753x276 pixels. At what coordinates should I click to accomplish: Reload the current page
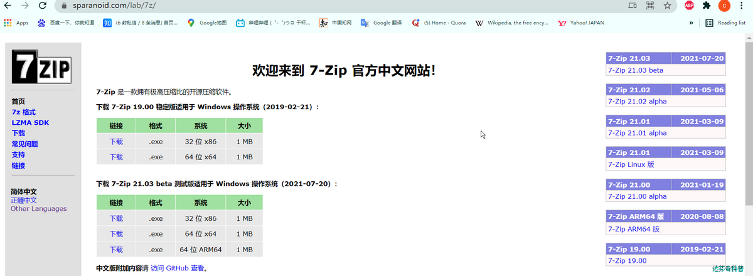(x=43, y=5)
